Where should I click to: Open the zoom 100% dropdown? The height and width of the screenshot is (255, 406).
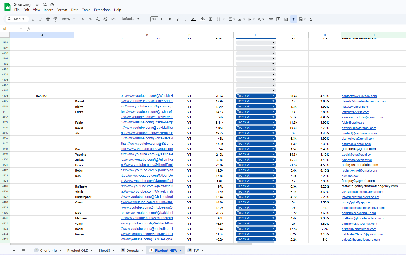68,19
